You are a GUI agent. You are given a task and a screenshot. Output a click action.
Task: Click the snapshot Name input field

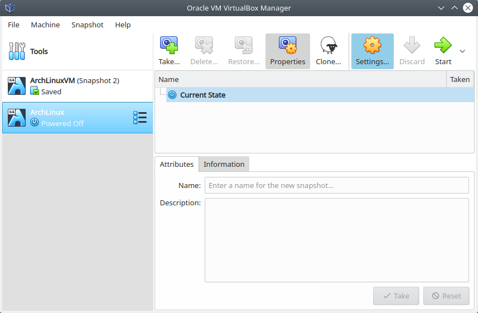click(x=336, y=185)
